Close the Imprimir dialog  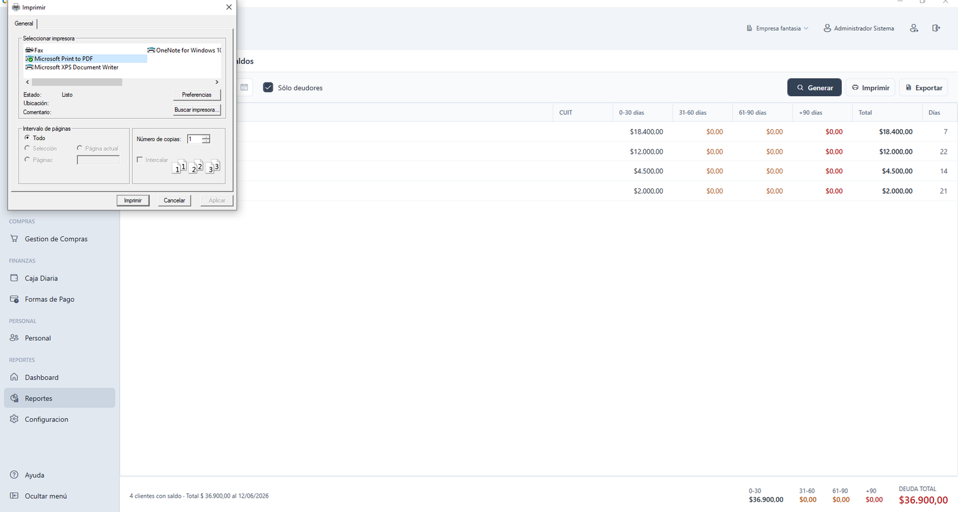(229, 7)
